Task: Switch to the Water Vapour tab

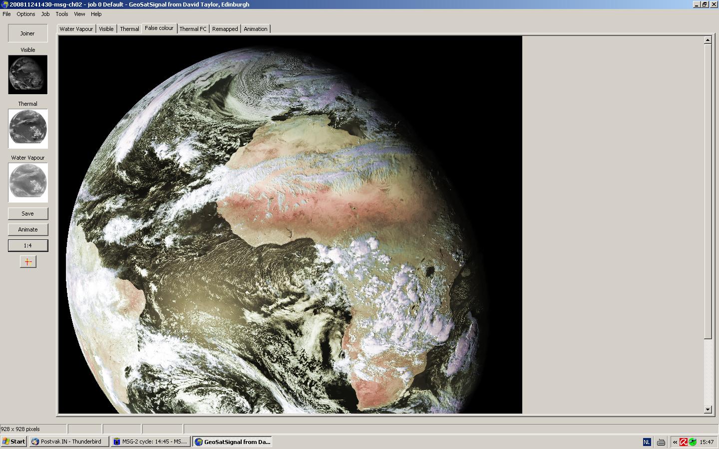Action: [76, 29]
